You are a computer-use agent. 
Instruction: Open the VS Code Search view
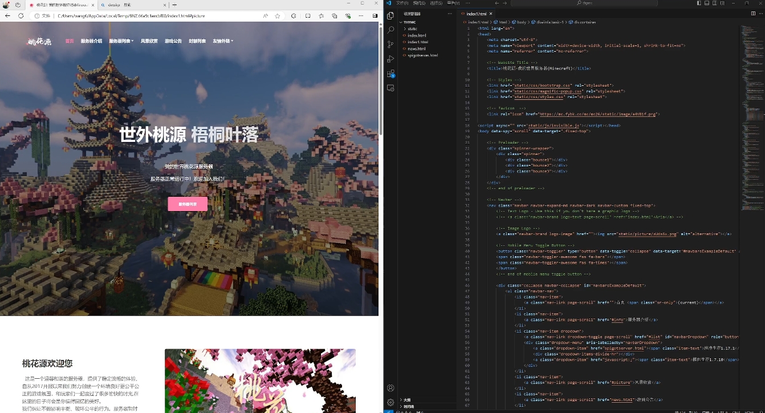coord(390,30)
